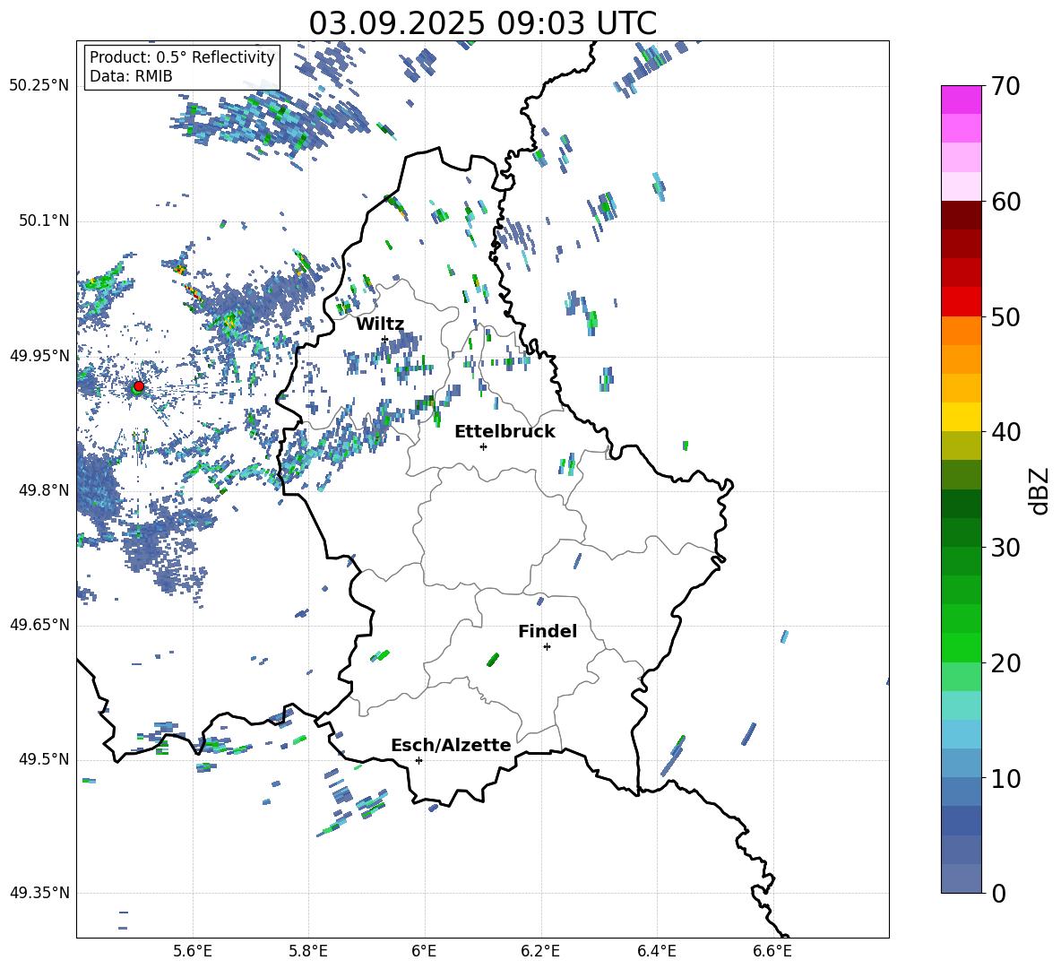Click the 6°E longitude label

point(424,951)
